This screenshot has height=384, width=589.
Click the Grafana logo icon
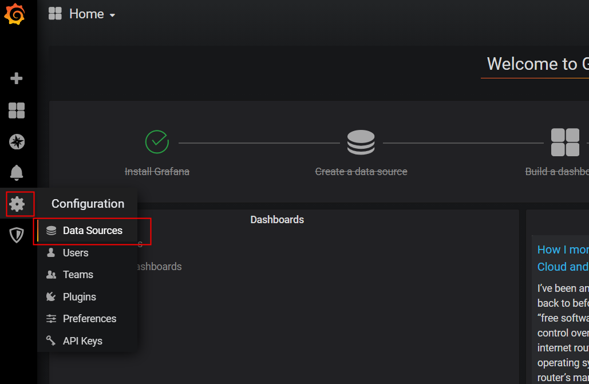coord(15,14)
